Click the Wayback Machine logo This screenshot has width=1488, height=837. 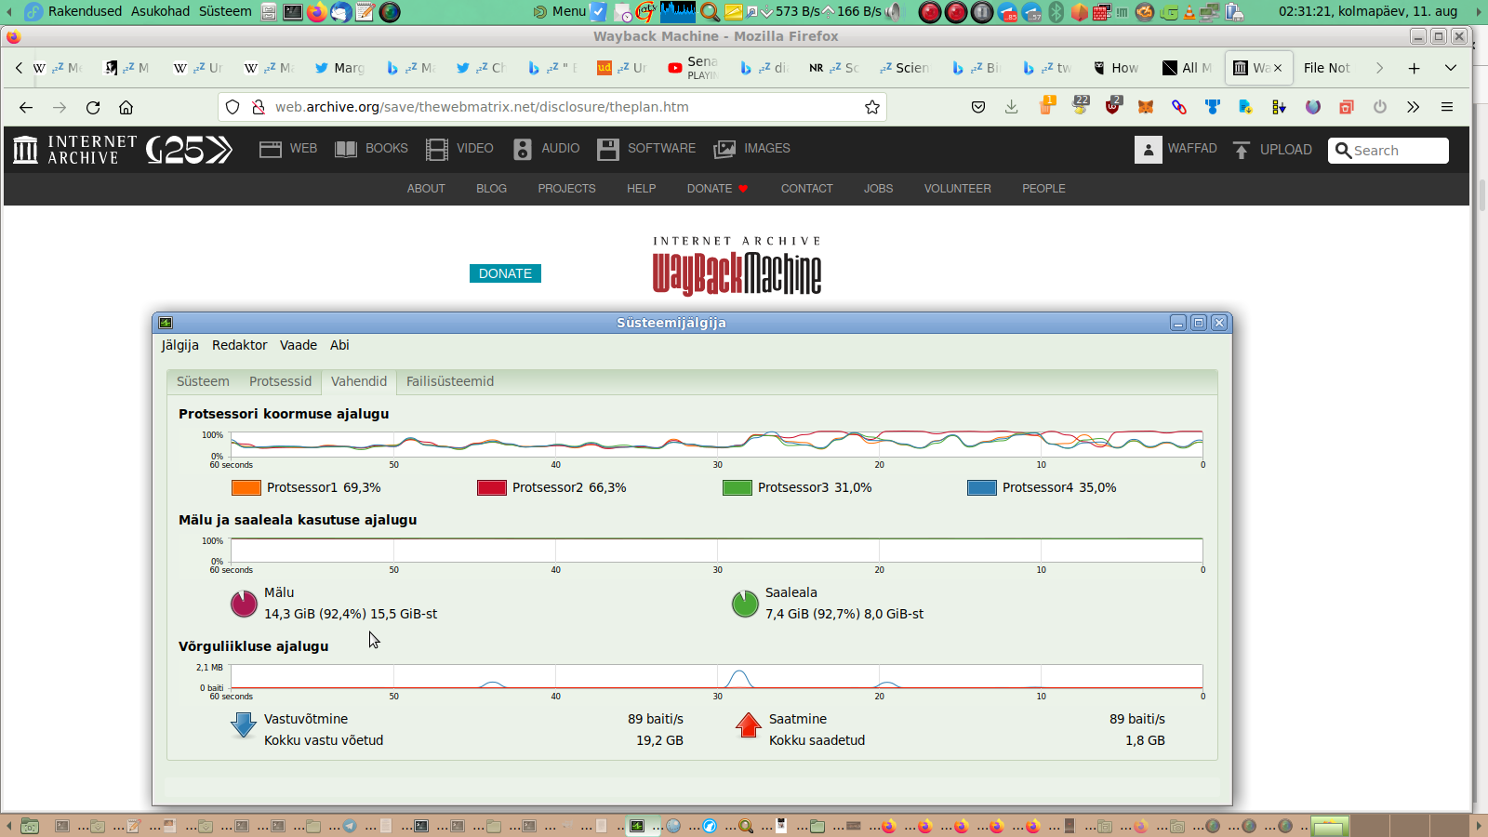737,268
